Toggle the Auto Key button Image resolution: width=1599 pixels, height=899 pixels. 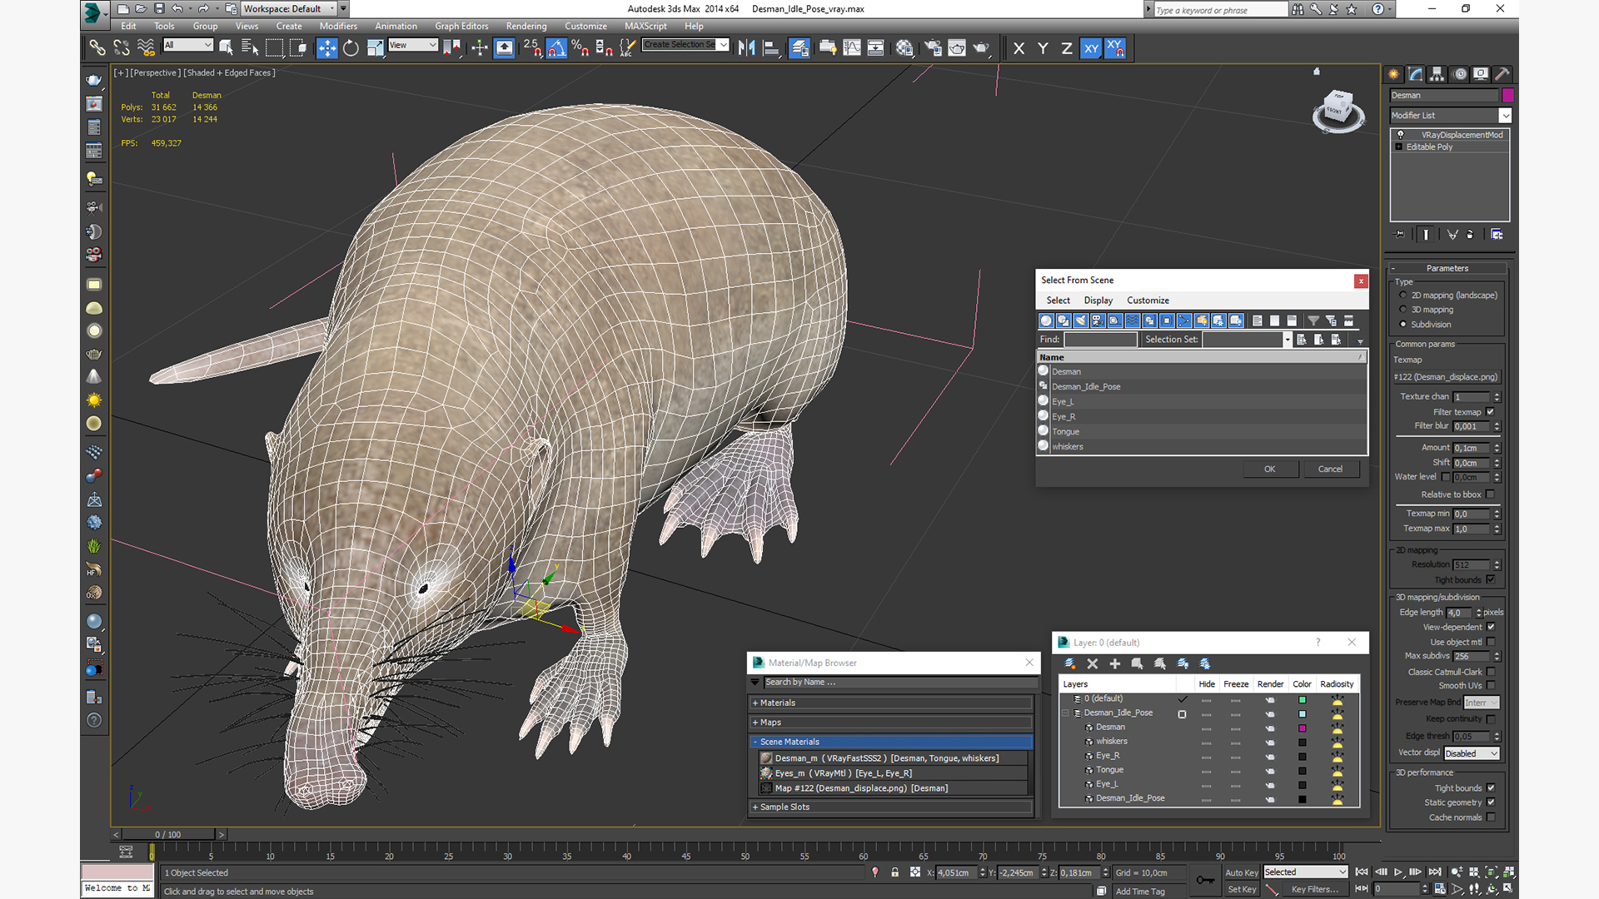point(1241,872)
